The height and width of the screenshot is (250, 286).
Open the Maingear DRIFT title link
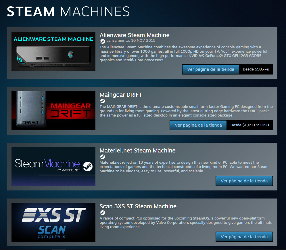[121, 95]
